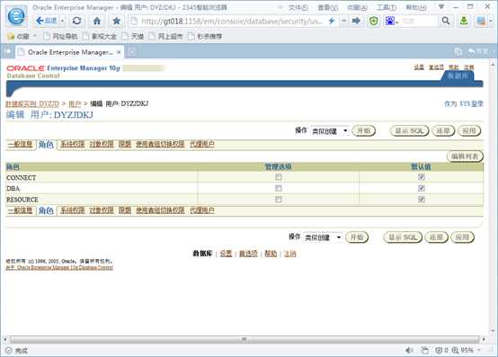The height and width of the screenshot is (357, 498).
Task: Switch to the top 限额 tab
Action: point(125,144)
